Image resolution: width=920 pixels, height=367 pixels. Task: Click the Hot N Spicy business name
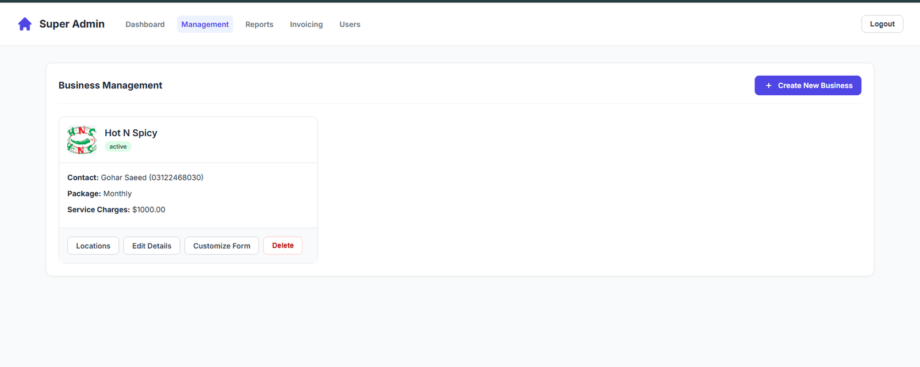[x=131, y=133]
